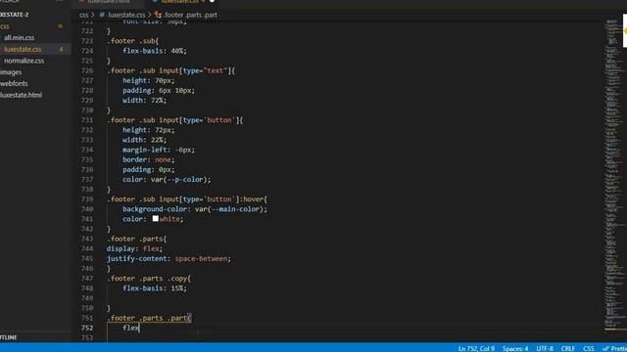The width and height of the screenshot is (627, 352).
Task: Change CRLF line ending setting
Action: (x=568, y=348)
